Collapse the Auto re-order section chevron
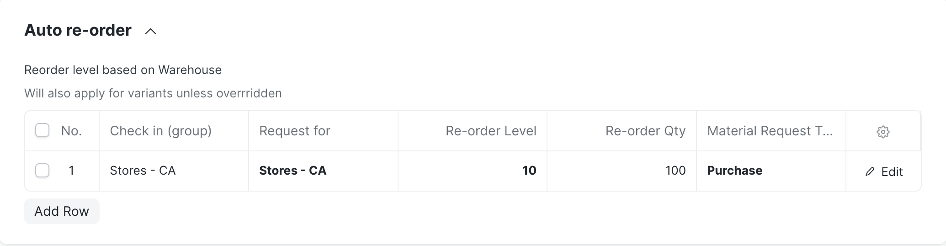The width and height of the screenshot is (946, 246). [150, 32]
